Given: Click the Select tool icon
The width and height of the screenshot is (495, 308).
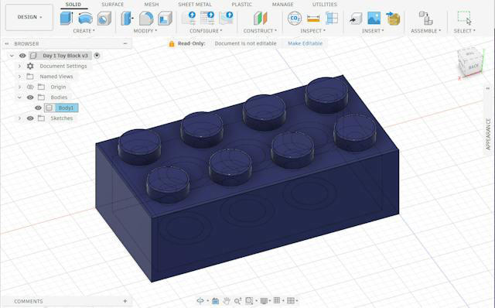Looking at the screenshot, I should [464, 18].
